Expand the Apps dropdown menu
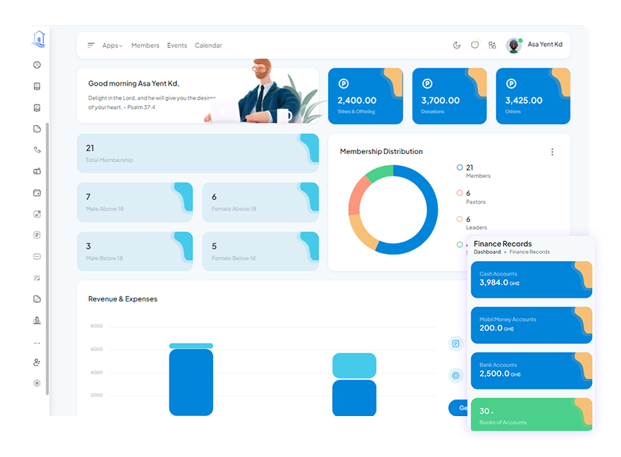The height and width of the screenshot is (457, 621). pos(112,45)
